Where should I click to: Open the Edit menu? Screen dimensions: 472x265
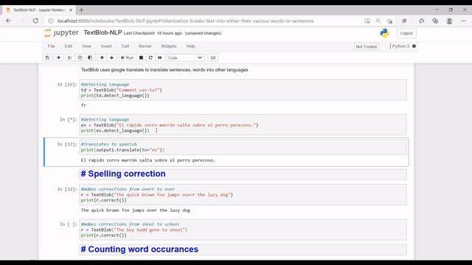click(69, 46)
